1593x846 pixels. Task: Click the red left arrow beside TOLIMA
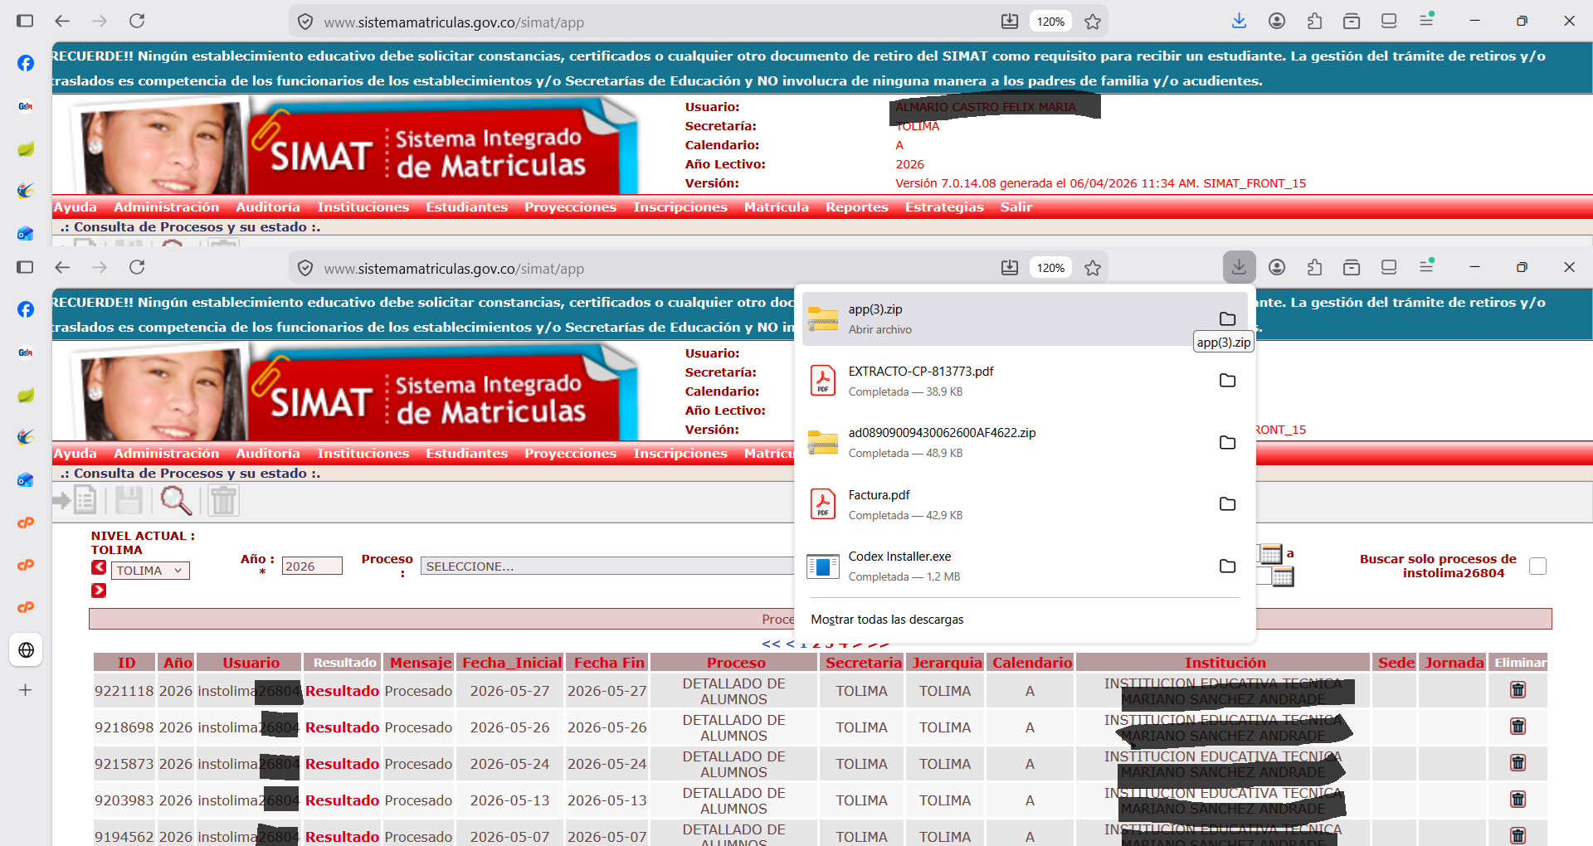coord(99,567)
